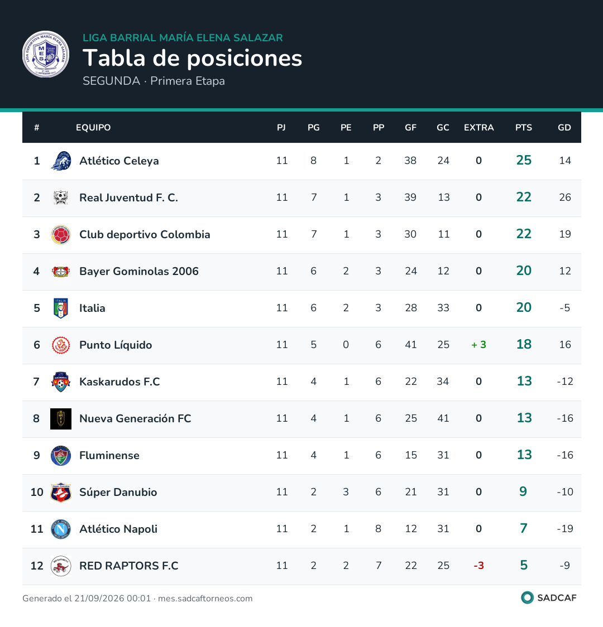Select the Punto Líquido red emblem
603x627 pixels.
point(61,345)
